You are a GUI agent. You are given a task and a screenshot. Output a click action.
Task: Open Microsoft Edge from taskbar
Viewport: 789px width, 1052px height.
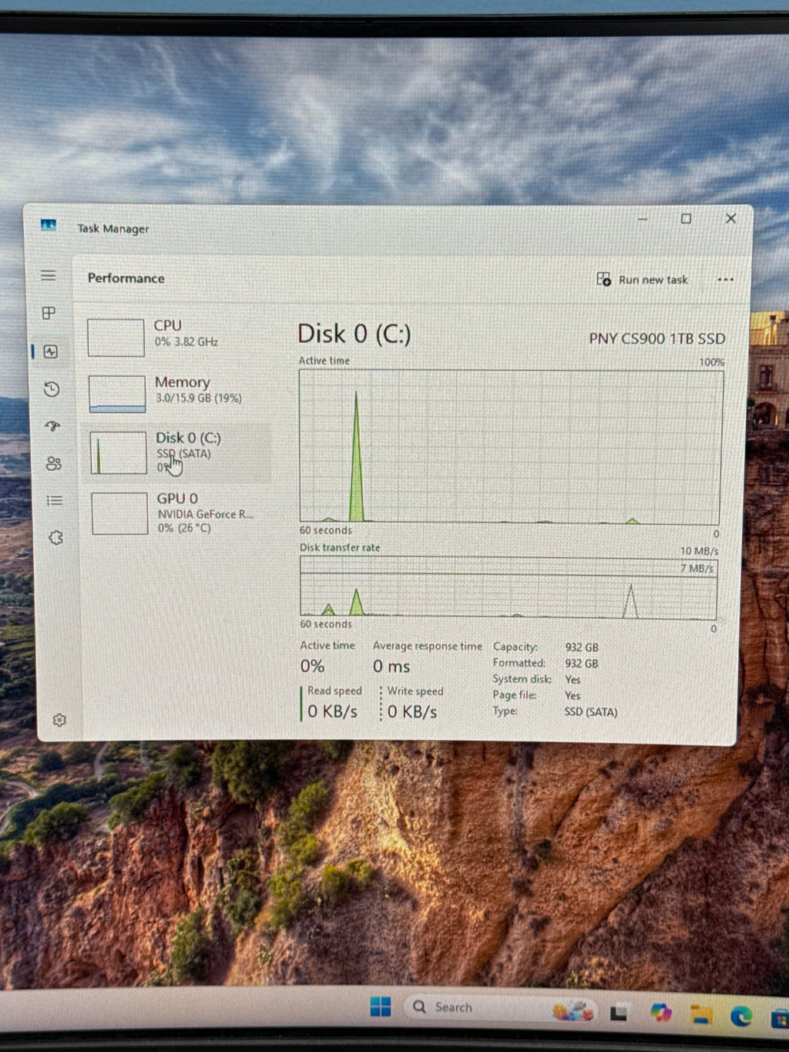742,1016
